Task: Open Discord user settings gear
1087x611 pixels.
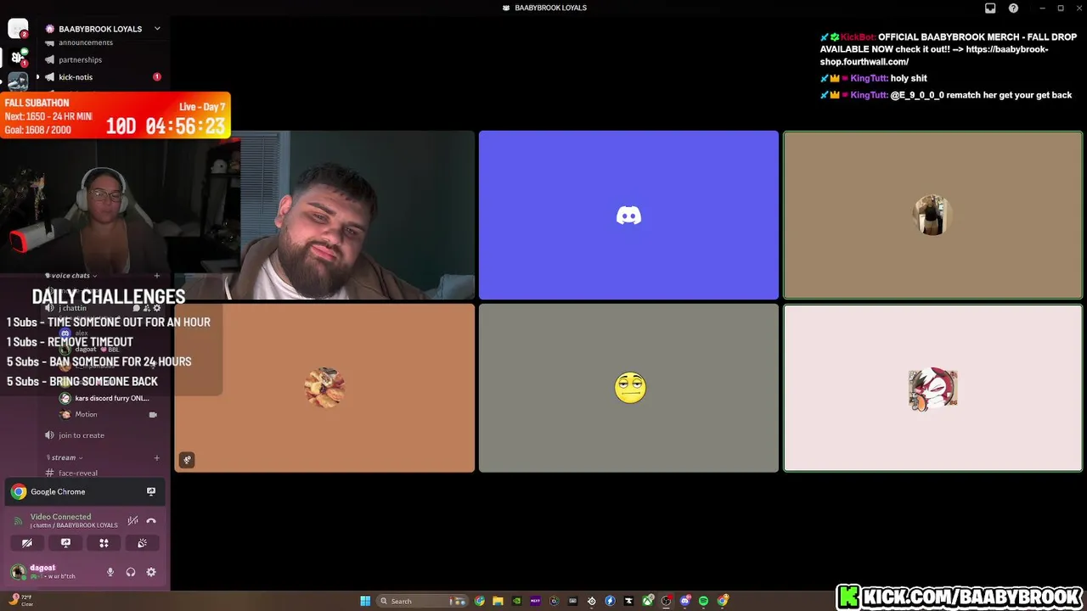Action: coord(151,572)
